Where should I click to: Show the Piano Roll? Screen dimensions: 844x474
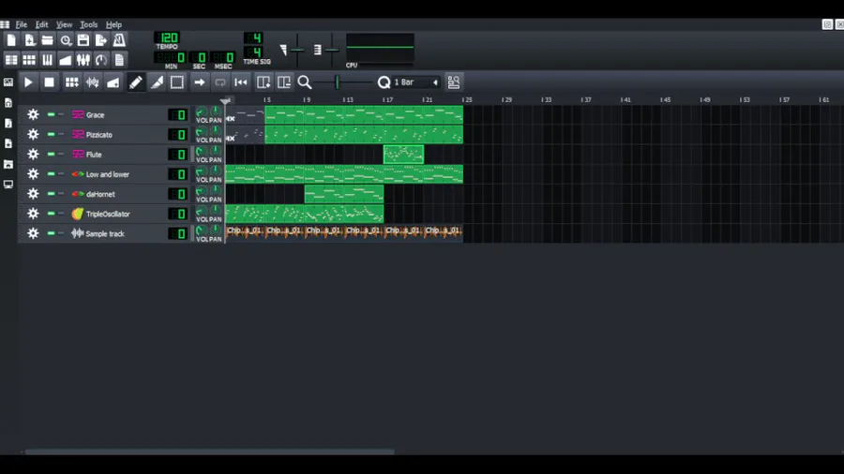(48, 60)
